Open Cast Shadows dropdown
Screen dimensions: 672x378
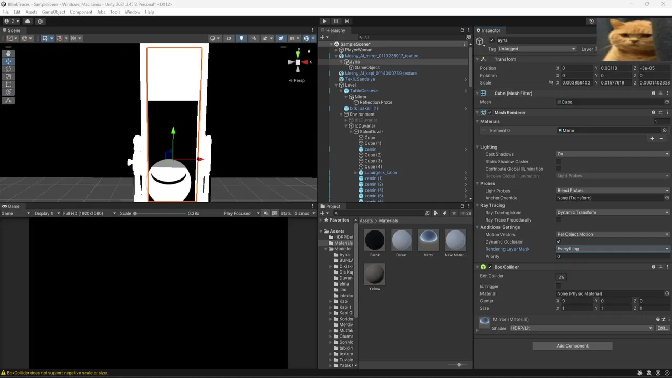pyautogui.click(x=613, y=154)
